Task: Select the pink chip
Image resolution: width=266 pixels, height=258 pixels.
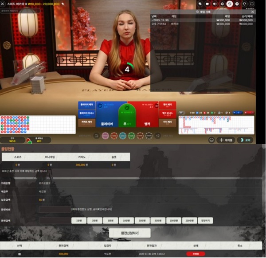Action: click(105, 136)
